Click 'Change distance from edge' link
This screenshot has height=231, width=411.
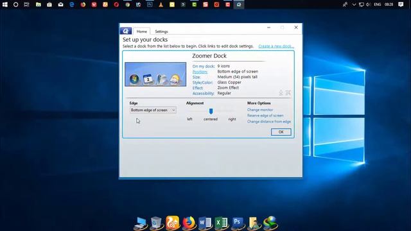coord(269,121)
